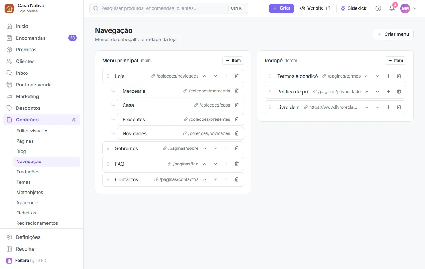Add a sub-item under Sobre nós
This screenshot has height=269, width=425.
[x=226, y=148]
